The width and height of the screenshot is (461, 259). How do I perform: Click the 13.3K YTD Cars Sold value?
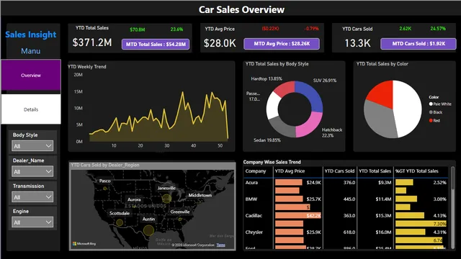coord(357,43)
